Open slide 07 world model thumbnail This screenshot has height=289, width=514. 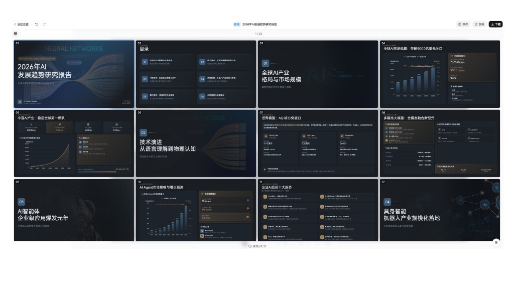coord(318,143)
